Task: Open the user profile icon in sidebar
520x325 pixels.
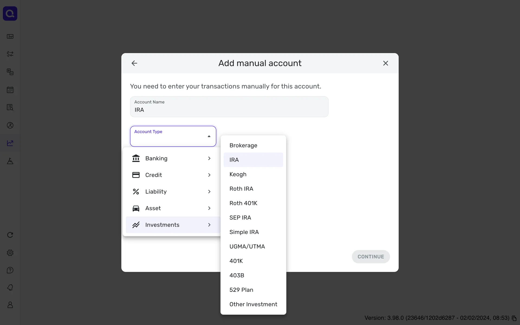Action: [x=10, y=305]
